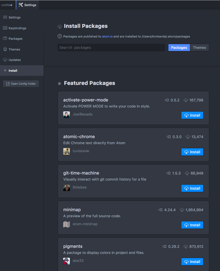Select the Packages search filter
The height and width of the screenshot is (271, 220).
pyautogui.click(x=179, y=47)
